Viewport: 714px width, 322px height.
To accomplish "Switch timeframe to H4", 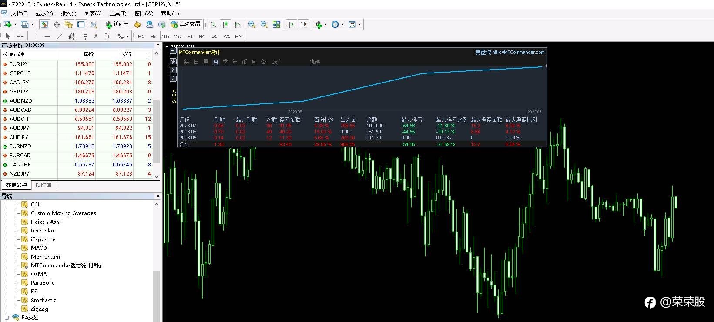I will click(x=201, y=37).
